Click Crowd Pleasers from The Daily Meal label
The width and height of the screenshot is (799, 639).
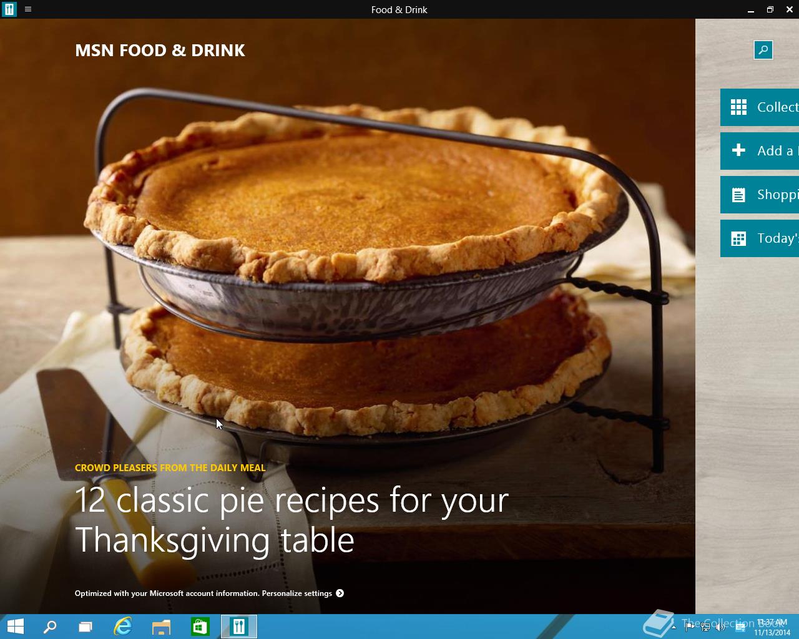point(170,467)
